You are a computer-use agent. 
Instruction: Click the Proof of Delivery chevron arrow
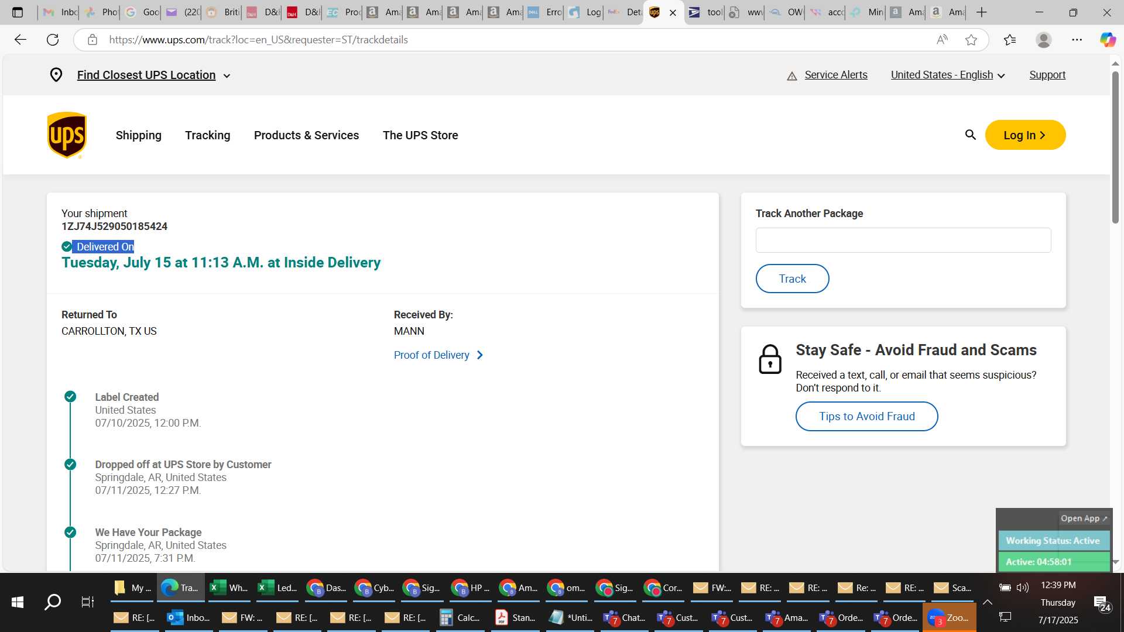(x=480, y=355)
